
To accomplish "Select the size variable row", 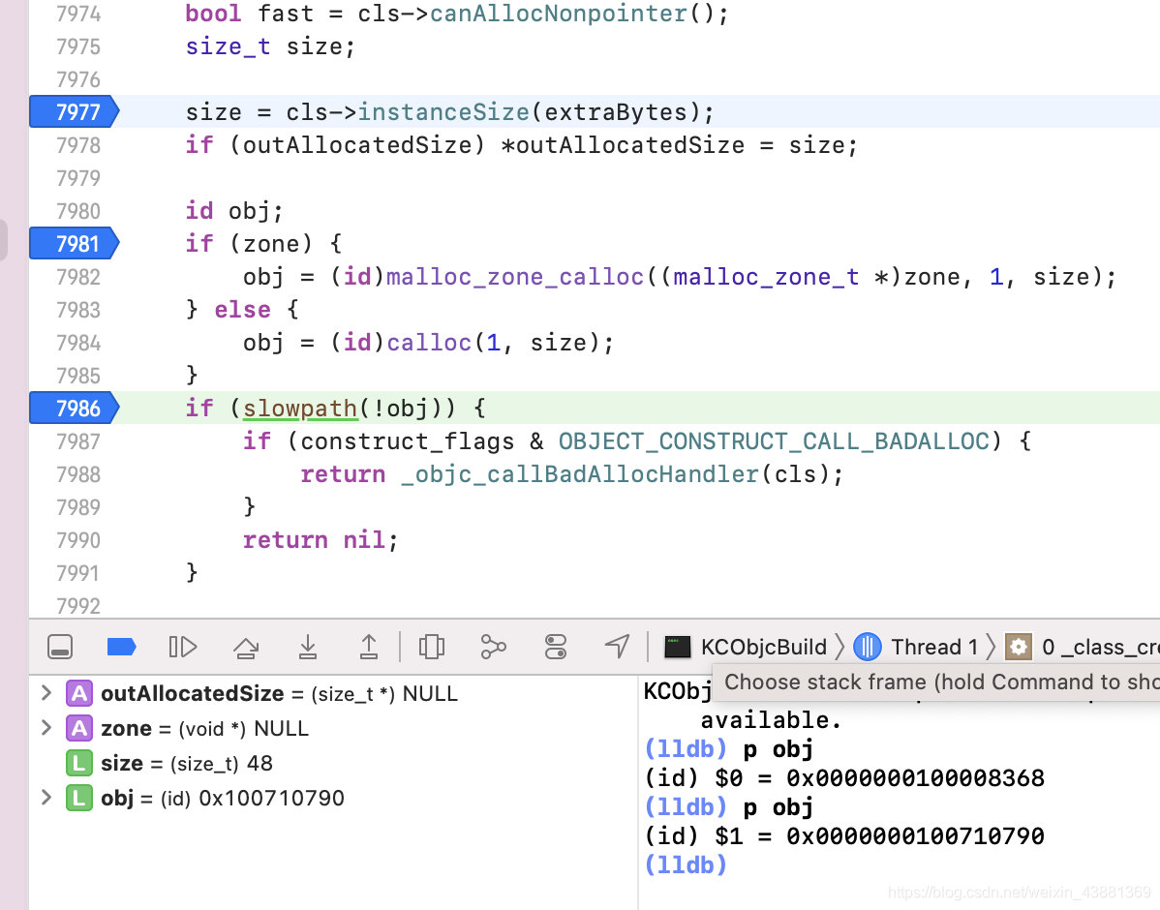I will [x=333, y=763].
